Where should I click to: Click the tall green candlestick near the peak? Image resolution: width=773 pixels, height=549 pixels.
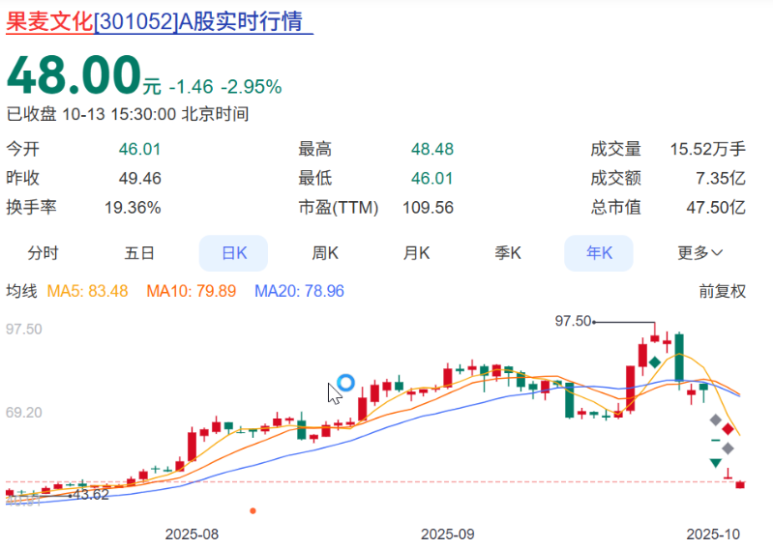(x=679, y=358)
